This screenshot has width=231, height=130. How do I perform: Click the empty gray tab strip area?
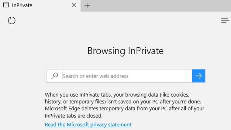(x=156, y=5)
